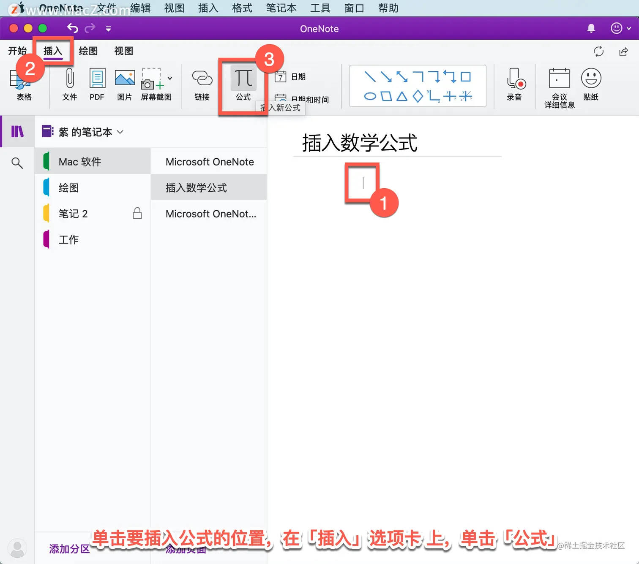Select the parallelogram shape
This screenshot has width=639, height=564.
(x=386, y=96)
